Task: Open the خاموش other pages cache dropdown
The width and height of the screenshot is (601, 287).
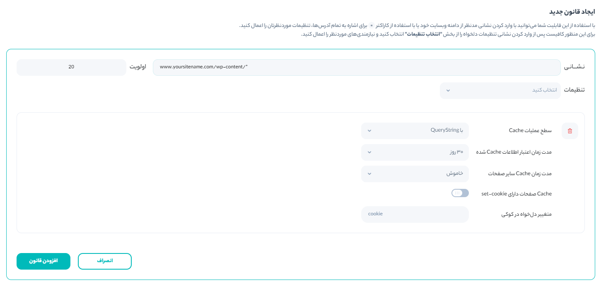Action: tap(415, 174)
